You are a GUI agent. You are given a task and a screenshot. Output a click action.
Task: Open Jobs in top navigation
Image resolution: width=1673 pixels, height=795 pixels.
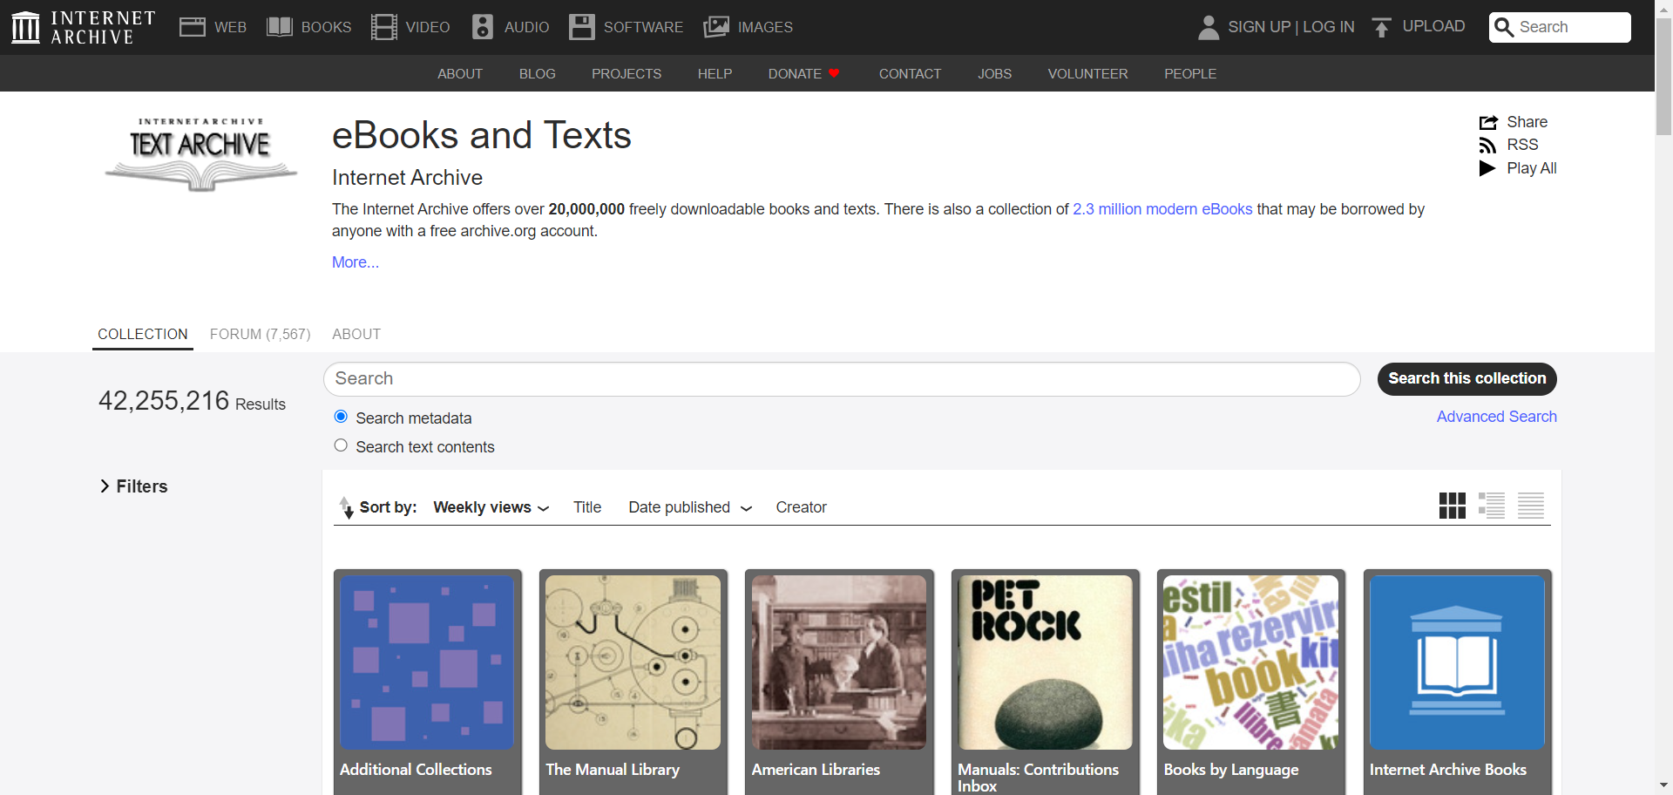click(x=994, y=74)
